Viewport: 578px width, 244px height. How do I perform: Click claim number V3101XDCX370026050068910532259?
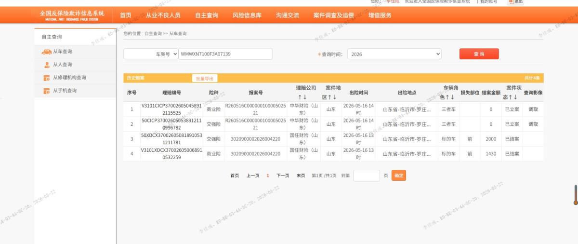(171, 154)
